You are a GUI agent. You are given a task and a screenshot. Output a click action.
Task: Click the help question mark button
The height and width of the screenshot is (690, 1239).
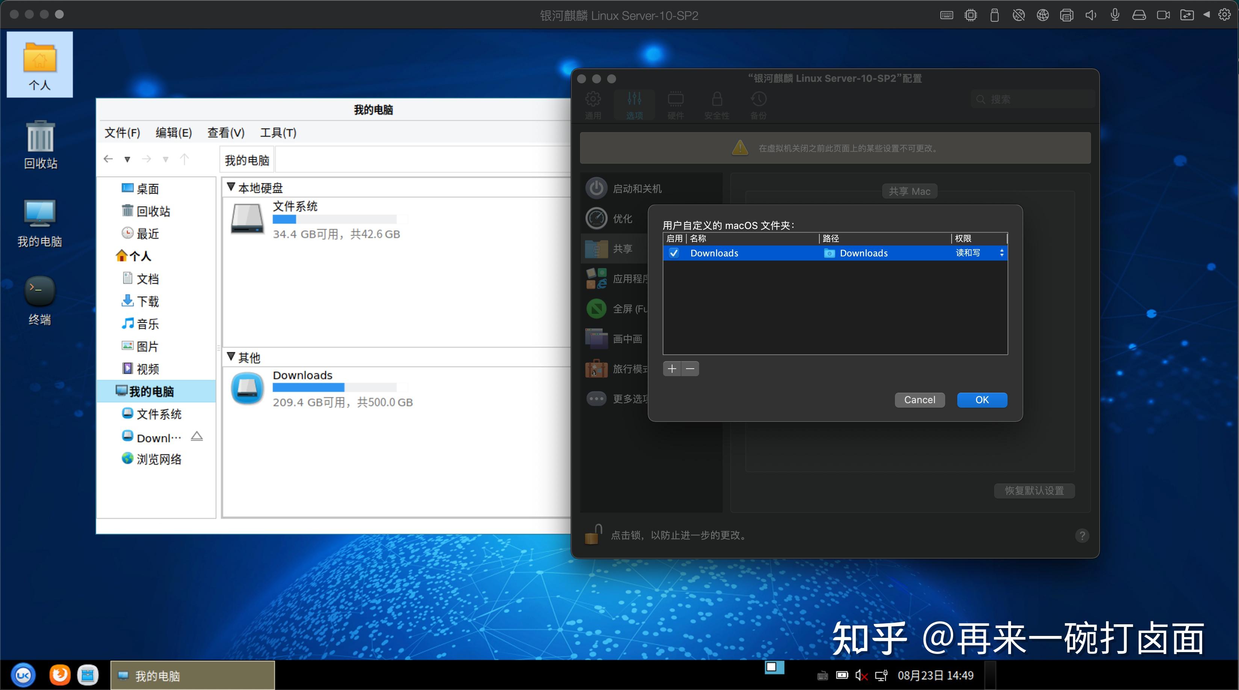1082,535
